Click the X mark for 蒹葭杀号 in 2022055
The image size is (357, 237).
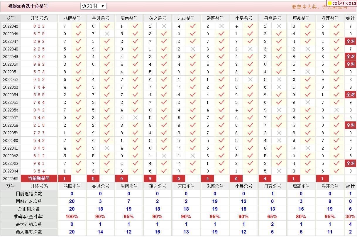pos(308,102)
